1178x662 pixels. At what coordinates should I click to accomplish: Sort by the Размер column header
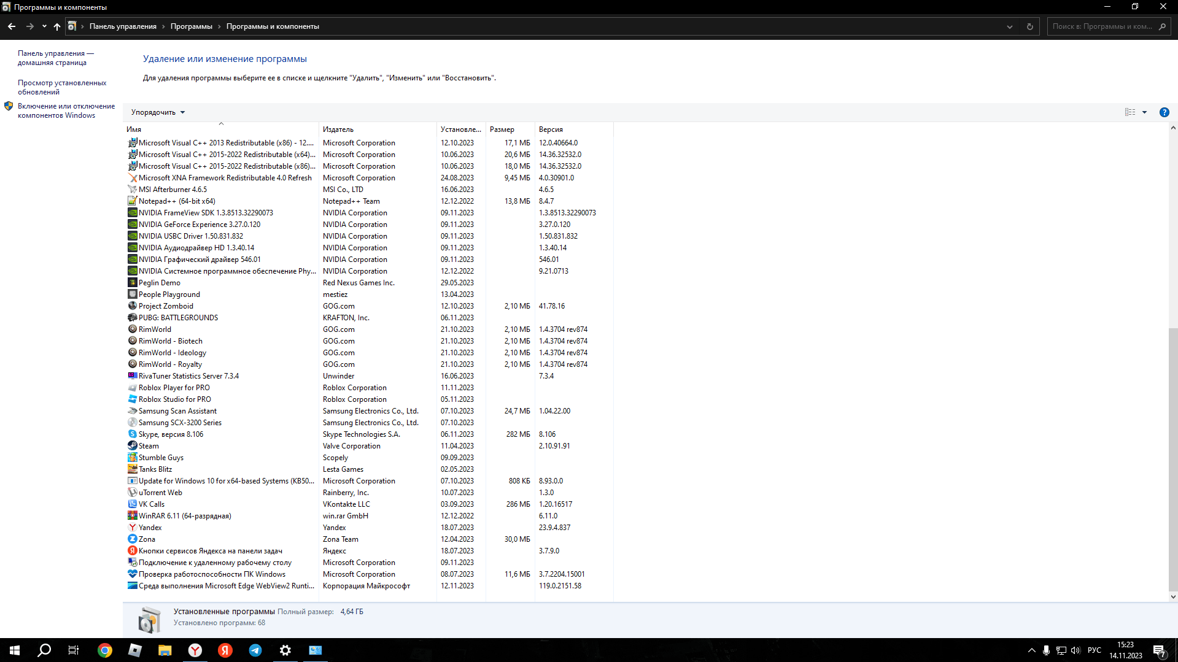click(510, 129)
